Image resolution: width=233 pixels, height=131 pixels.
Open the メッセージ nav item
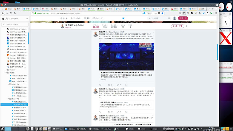tap(98, 18)
